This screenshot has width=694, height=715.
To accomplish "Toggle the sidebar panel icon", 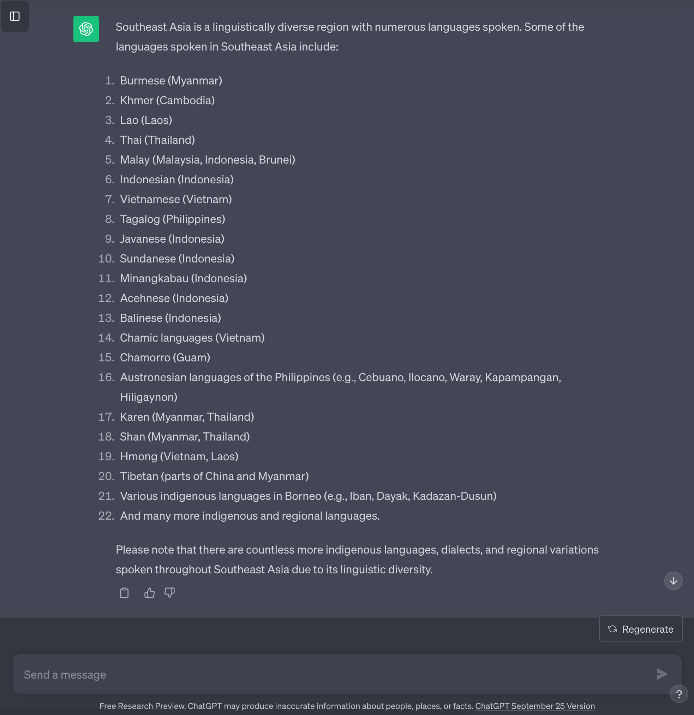I will (x=15, y=16).
